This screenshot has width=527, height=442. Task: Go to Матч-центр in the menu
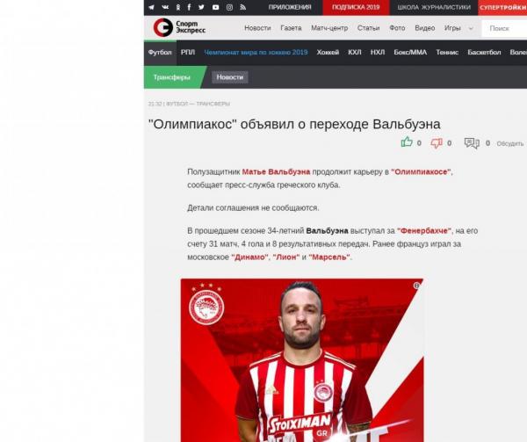click(329, 28)
